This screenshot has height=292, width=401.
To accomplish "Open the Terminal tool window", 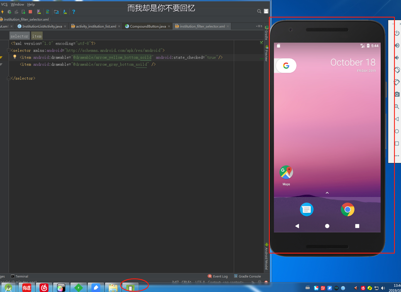I will coord(20,276).
